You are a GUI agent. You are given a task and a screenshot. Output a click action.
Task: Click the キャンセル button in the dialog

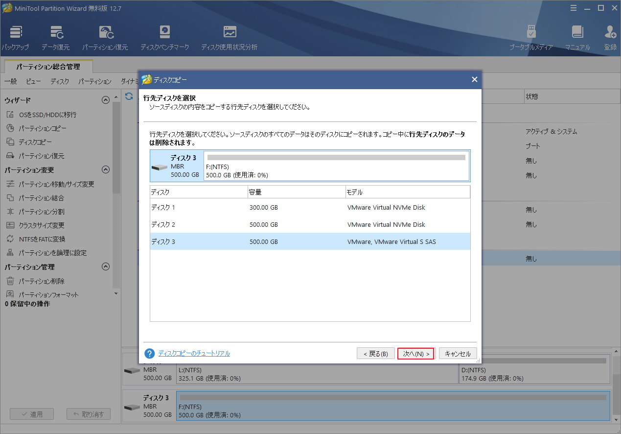point(458,353)
